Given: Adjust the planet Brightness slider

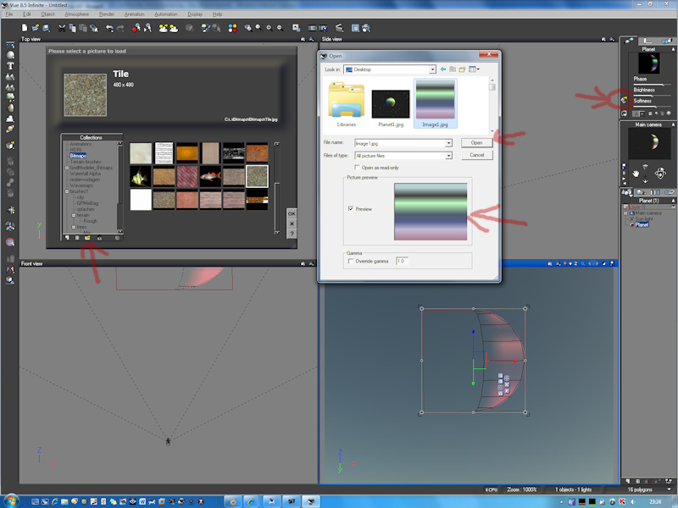Looking at the screenshot, I should pos(651,94).
